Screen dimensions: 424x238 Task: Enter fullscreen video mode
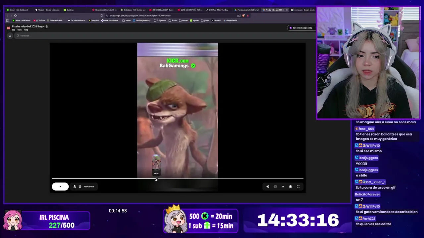[x=298, y=186]
